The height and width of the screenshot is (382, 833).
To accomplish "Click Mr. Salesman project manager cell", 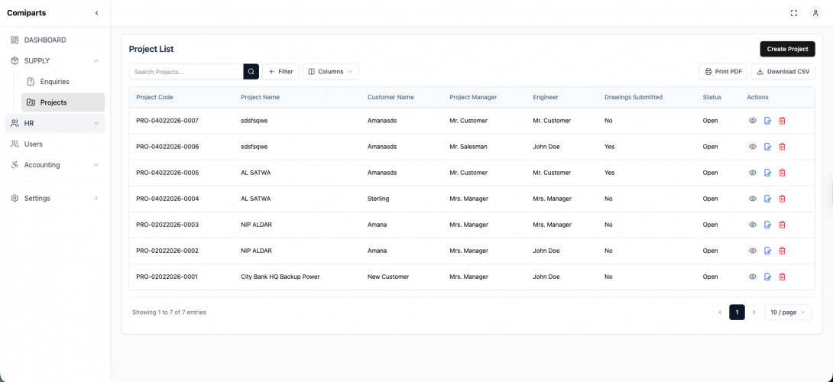I will pos(468,147).
